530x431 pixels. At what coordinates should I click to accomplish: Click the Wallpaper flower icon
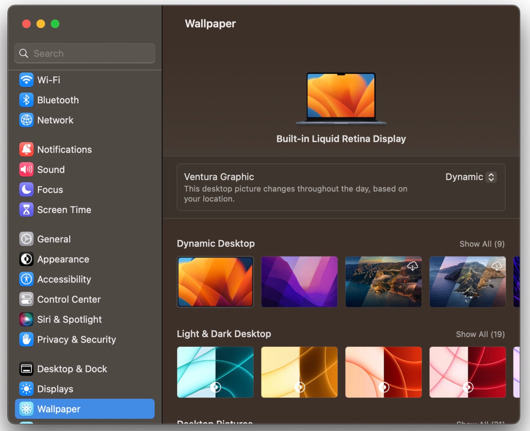(26, 409)
